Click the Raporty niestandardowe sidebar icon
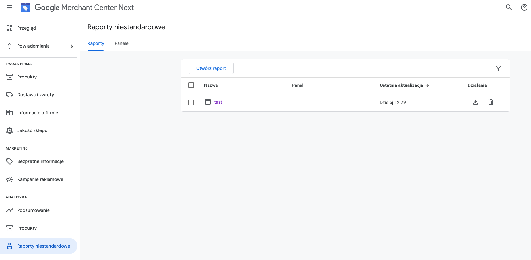The width and height of the screenshot is (531, 260). coord(10,246)
